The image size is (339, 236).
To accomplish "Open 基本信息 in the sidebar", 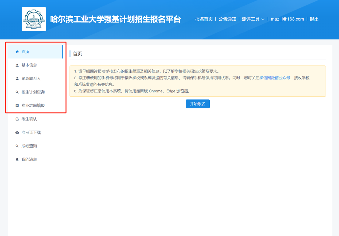I will pyautogui.click(x=35, y=65).
